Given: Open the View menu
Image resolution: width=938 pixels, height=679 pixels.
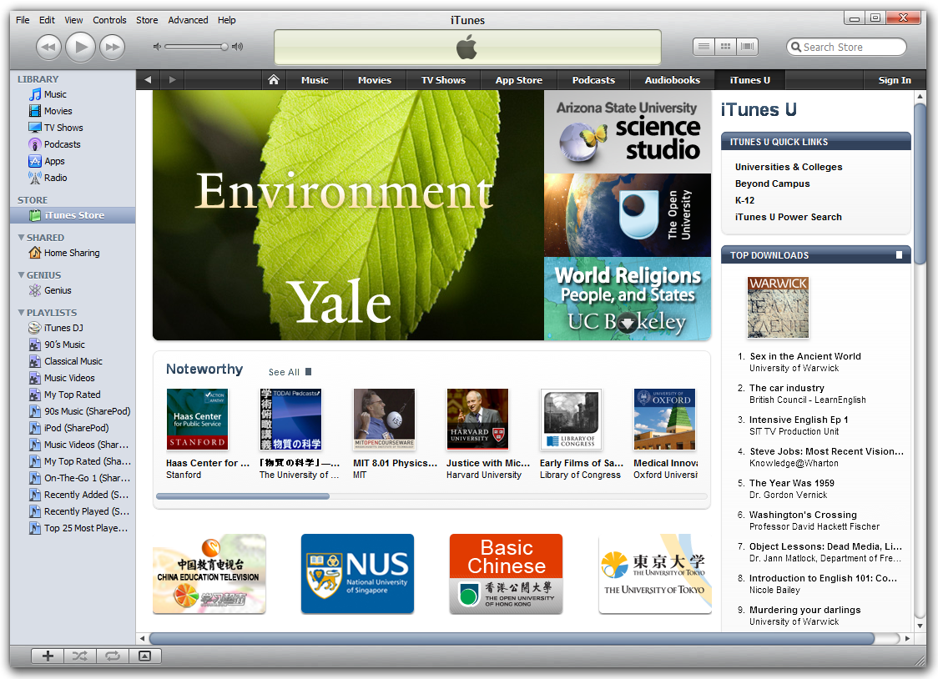Looking at the screenshot, I should pos(73,20).
